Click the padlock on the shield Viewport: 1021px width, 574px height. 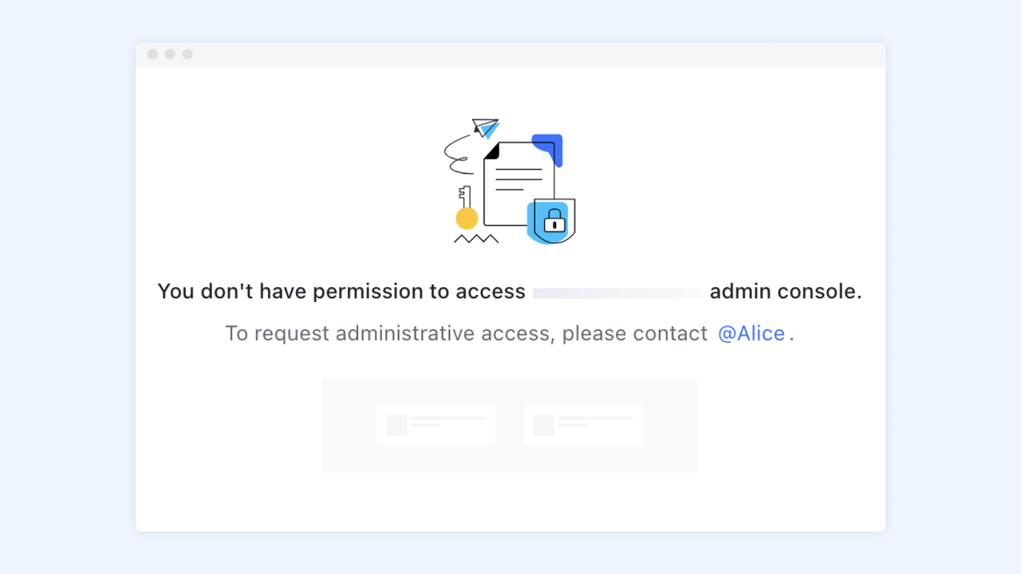click(x=554, y=221)
